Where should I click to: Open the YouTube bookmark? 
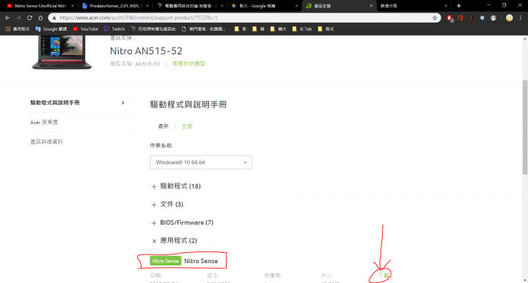pyautogui.click(x=86, y=29)
